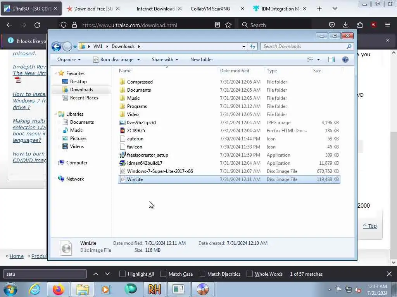Open Firefox downloads arrow icon
This screenshot has width=397, height=297.
(345, 25)
